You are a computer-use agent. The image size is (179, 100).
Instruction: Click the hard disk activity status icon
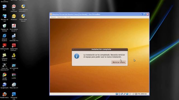pyautogui.click(x=117, y=94)
